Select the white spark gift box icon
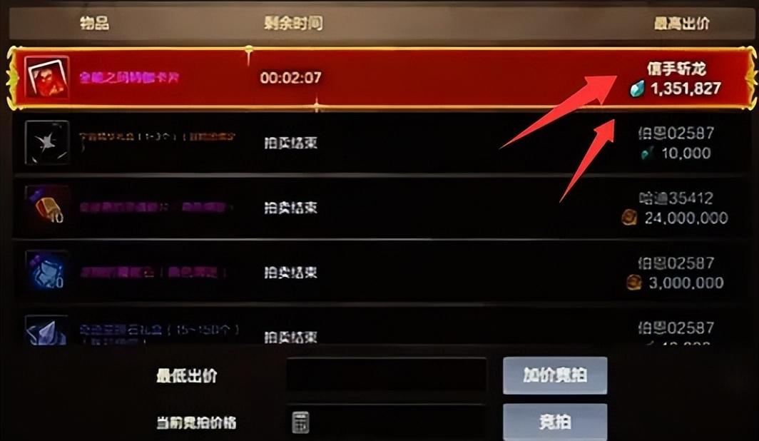 47,142
